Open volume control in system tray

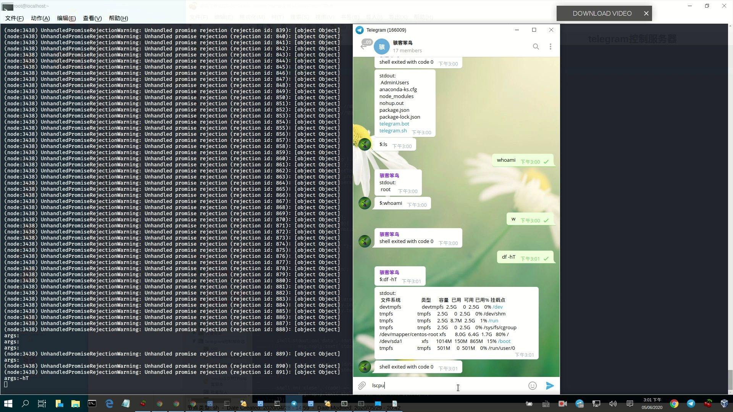(x=613, y=404)
